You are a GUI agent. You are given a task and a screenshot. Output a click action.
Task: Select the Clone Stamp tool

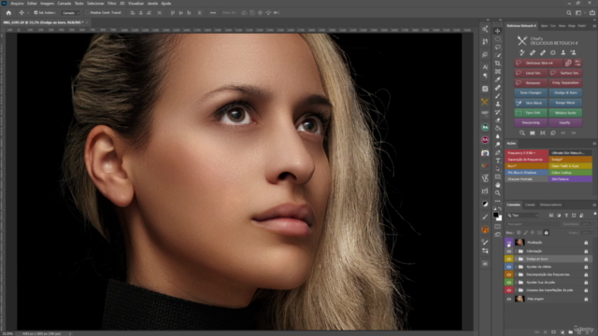(x=498, y=104)
